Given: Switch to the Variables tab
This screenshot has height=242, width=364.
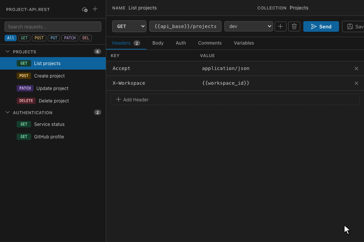Looking at the screenshot, I should coord(244,43).
